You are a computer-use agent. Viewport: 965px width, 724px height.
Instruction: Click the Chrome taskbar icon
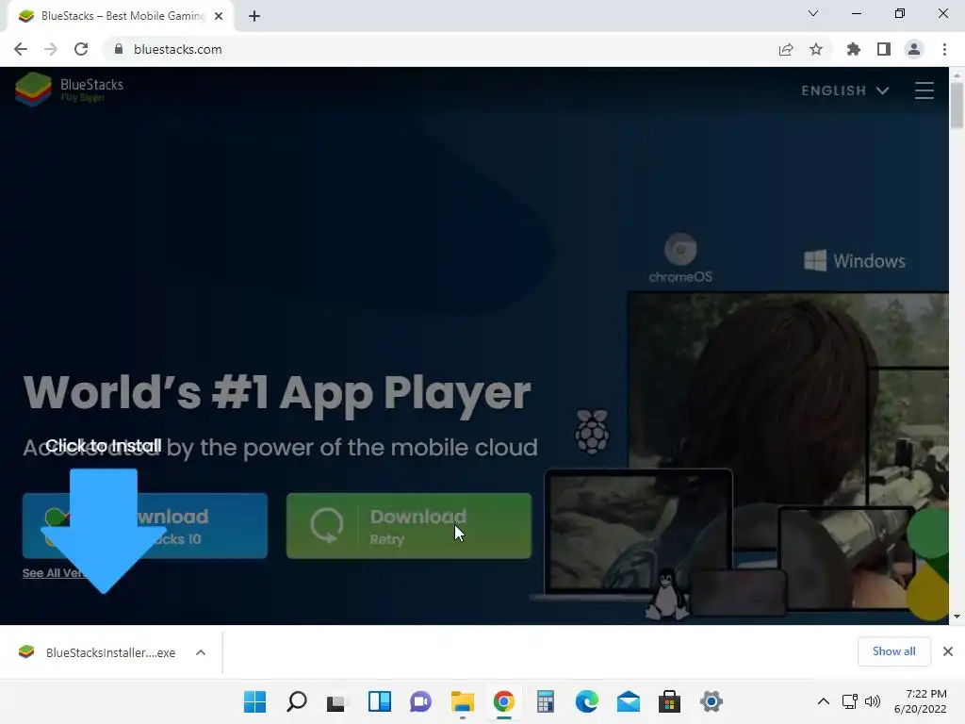(503, 701)
